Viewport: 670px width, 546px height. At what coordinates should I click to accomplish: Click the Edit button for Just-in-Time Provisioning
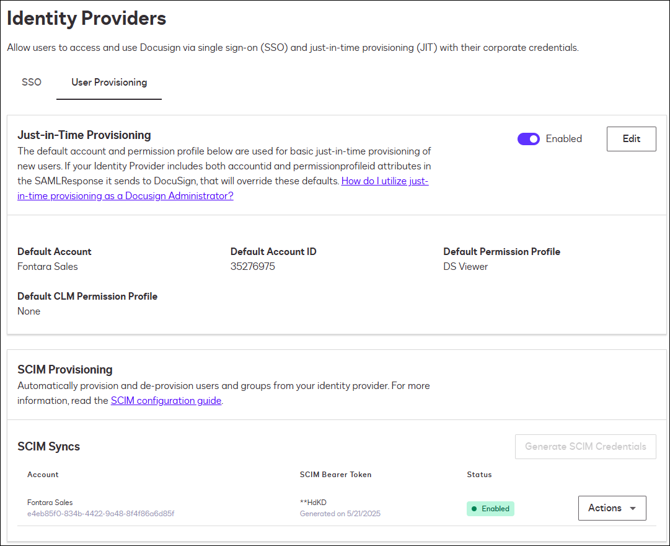coord(631,138)
